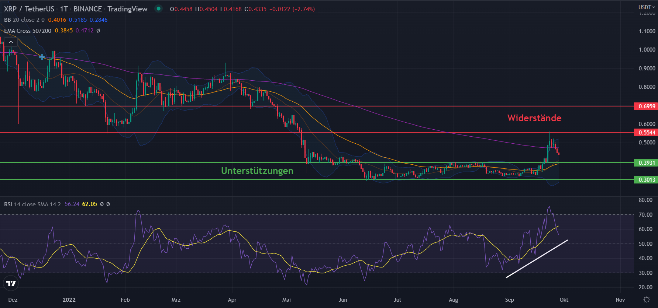This screenshot has height=308, width=658.
Task: Select the white RSI trendline
Action: [537, 259]
